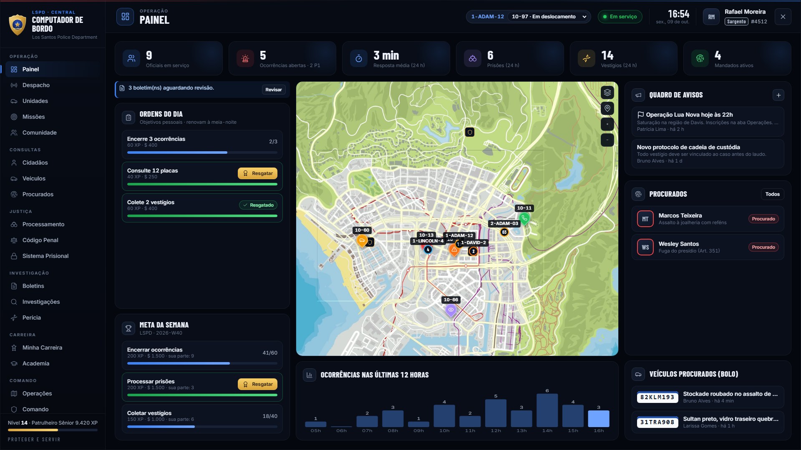Add a new notice with plus icon
Image resolution: width=801 pixels, height=450 pixels.
click(778, 95)
